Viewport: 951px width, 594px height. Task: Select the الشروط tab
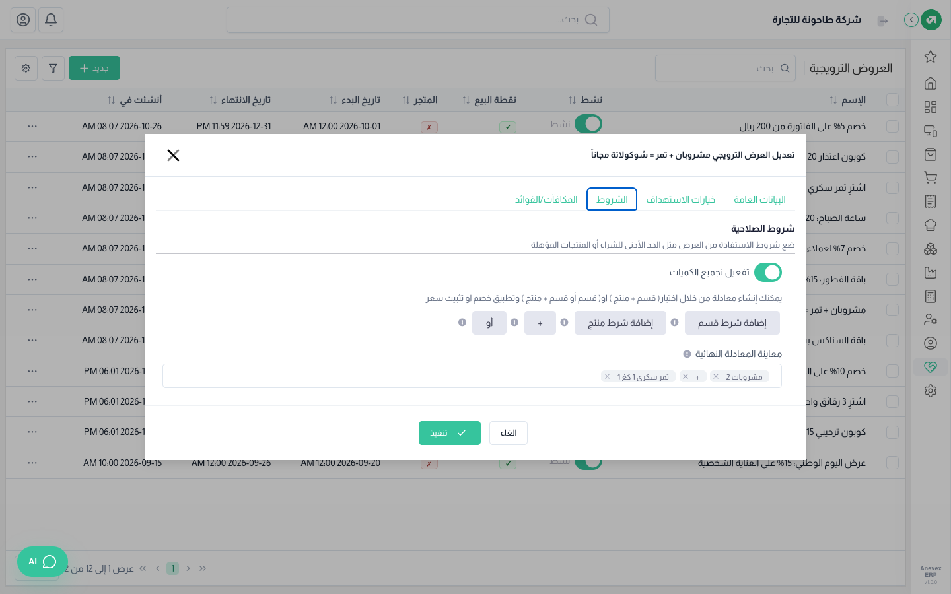tap(612, 199)
